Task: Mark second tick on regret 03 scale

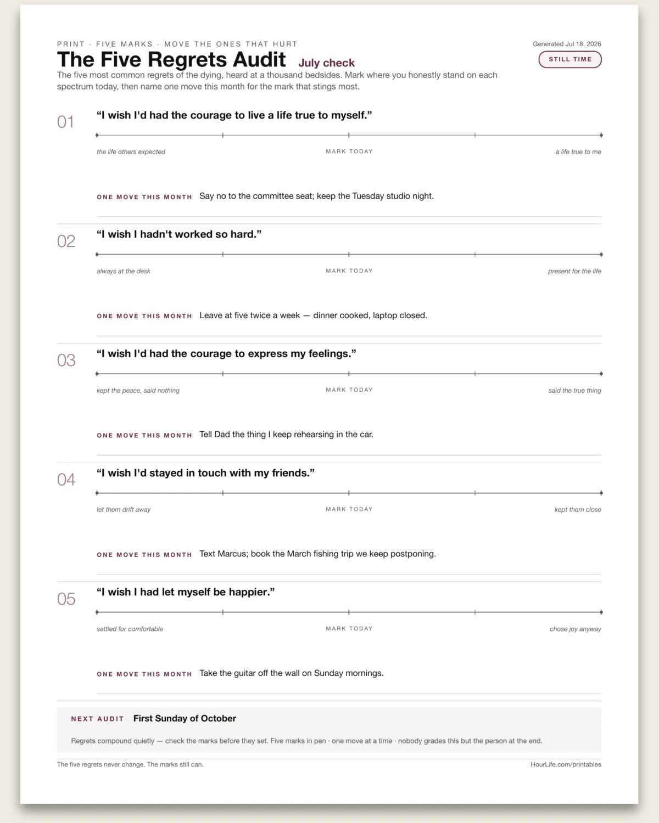Action: [223, 374]
